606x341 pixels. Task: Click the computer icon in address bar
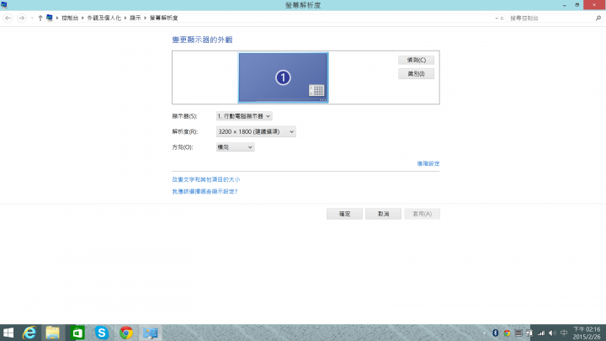(x=50, y=18)
